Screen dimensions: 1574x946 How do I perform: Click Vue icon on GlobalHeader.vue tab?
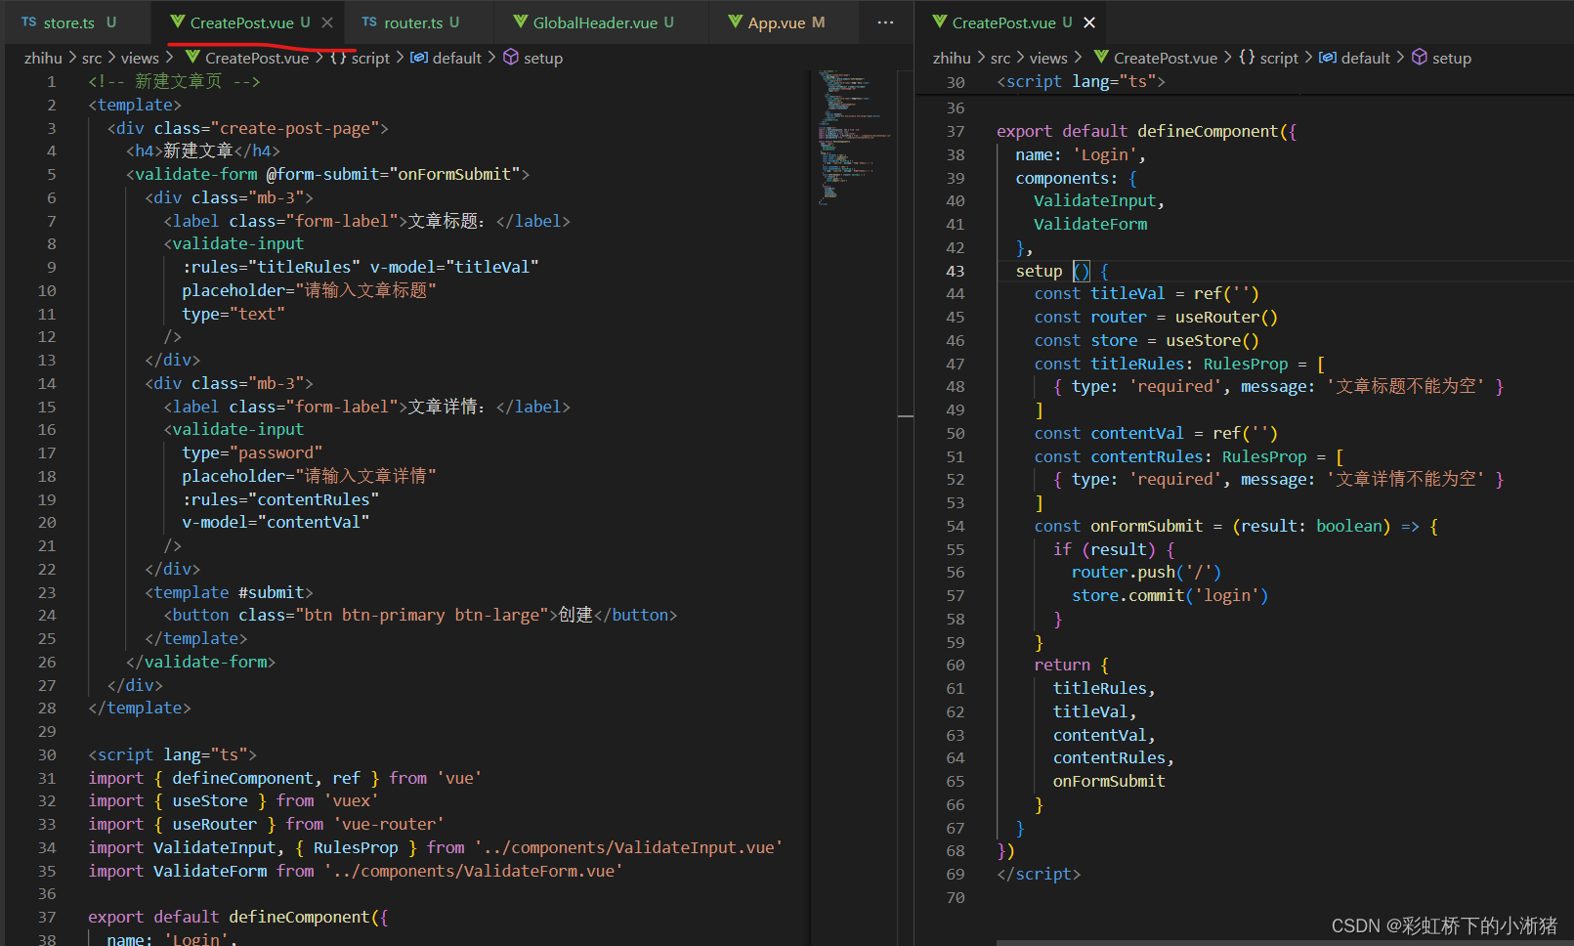[x=521, y=21]
